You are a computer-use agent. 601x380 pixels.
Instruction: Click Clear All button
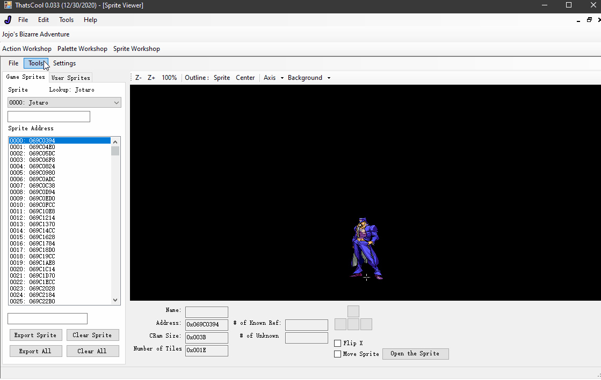pos(92,351)
